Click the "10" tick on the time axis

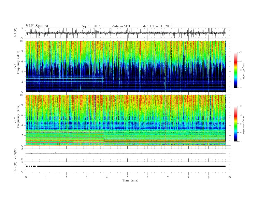coord(229,177)
